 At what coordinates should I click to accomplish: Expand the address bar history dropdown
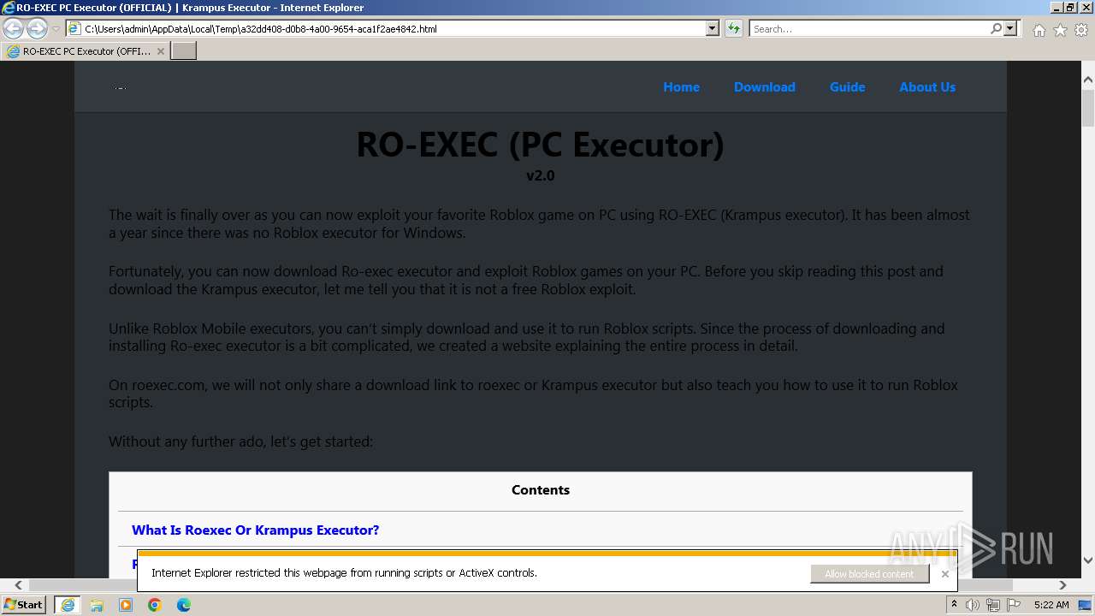[x=712, y=28]
